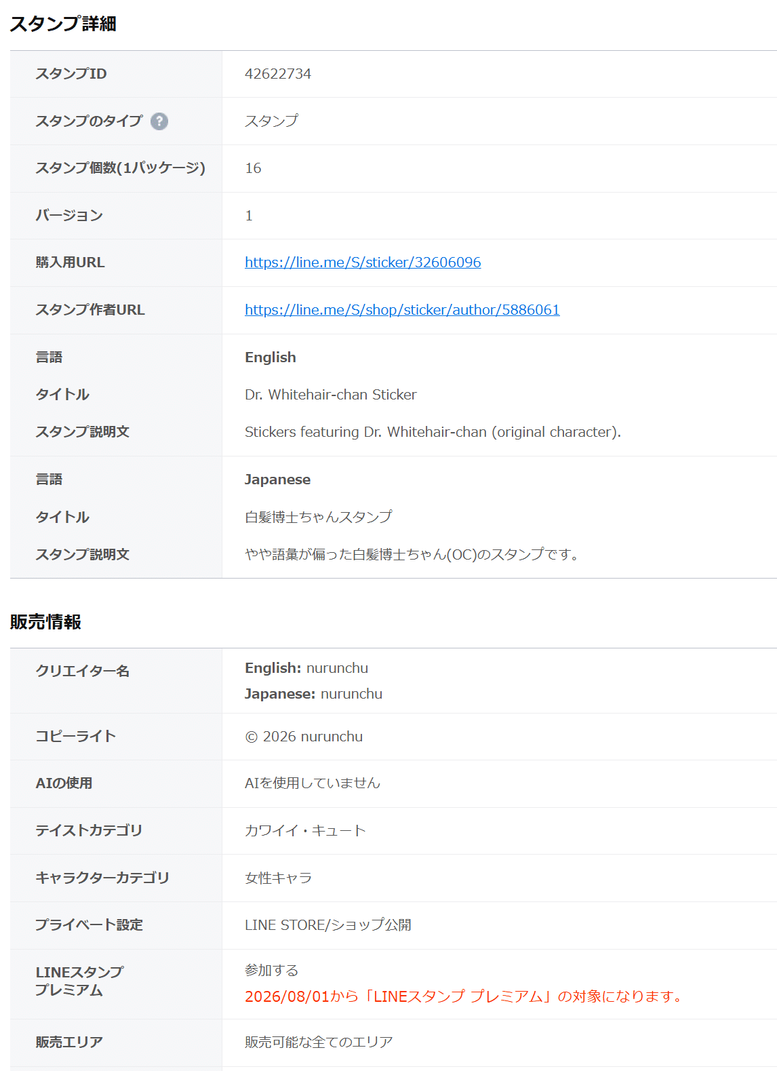Select the English title Dr. Whitehair-chan Sticker
777x1071 pixels.
tap(331, 395)
